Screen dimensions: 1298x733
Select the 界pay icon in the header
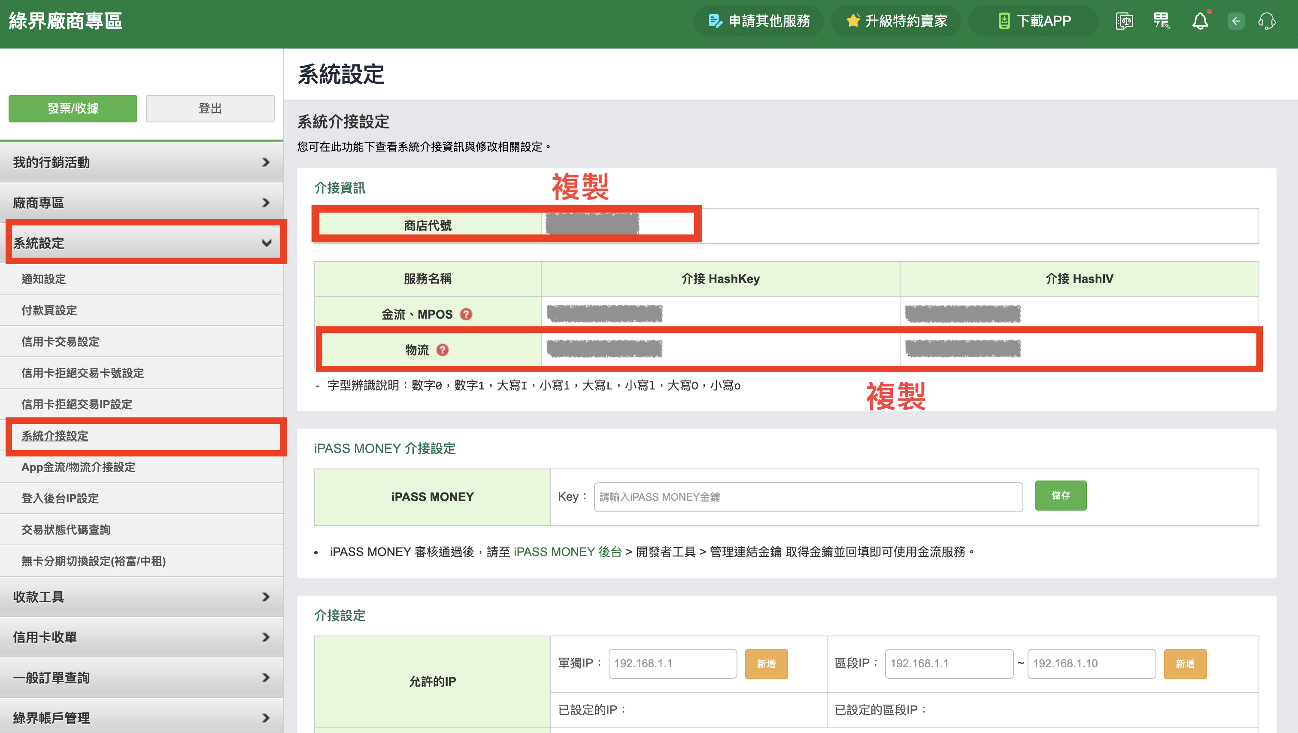pyautogui.click(x=1162, y=21)
